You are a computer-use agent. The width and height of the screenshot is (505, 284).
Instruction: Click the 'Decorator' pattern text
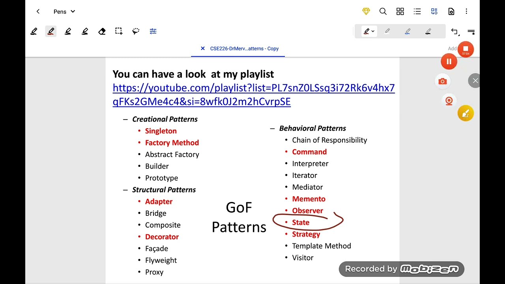point(162,237)
